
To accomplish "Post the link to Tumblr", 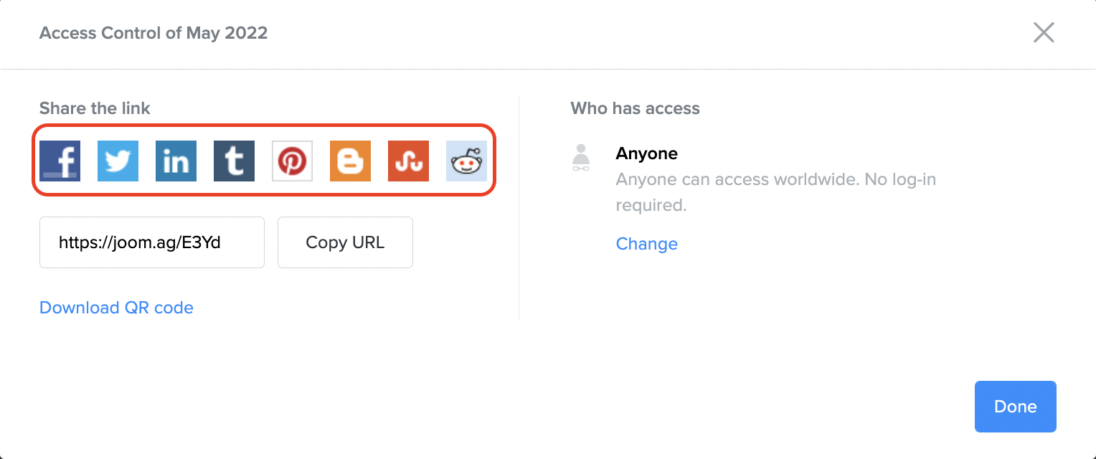I will (234, 161).
